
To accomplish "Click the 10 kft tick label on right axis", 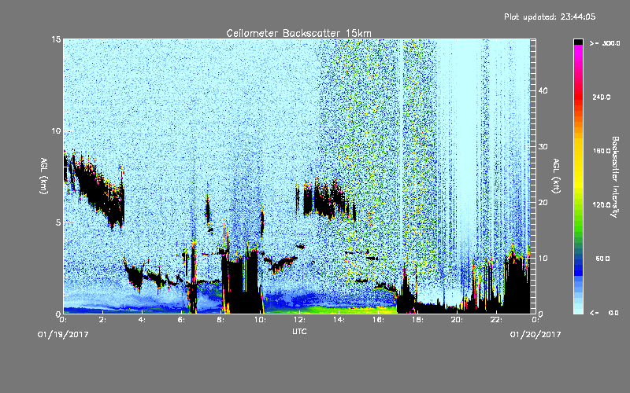I will [x=543, y=258].
